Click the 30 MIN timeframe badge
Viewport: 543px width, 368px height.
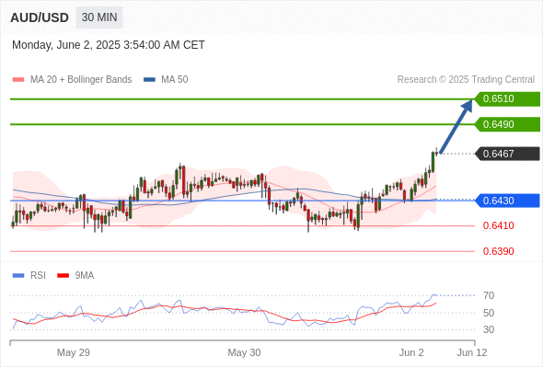tap(99, 17)
